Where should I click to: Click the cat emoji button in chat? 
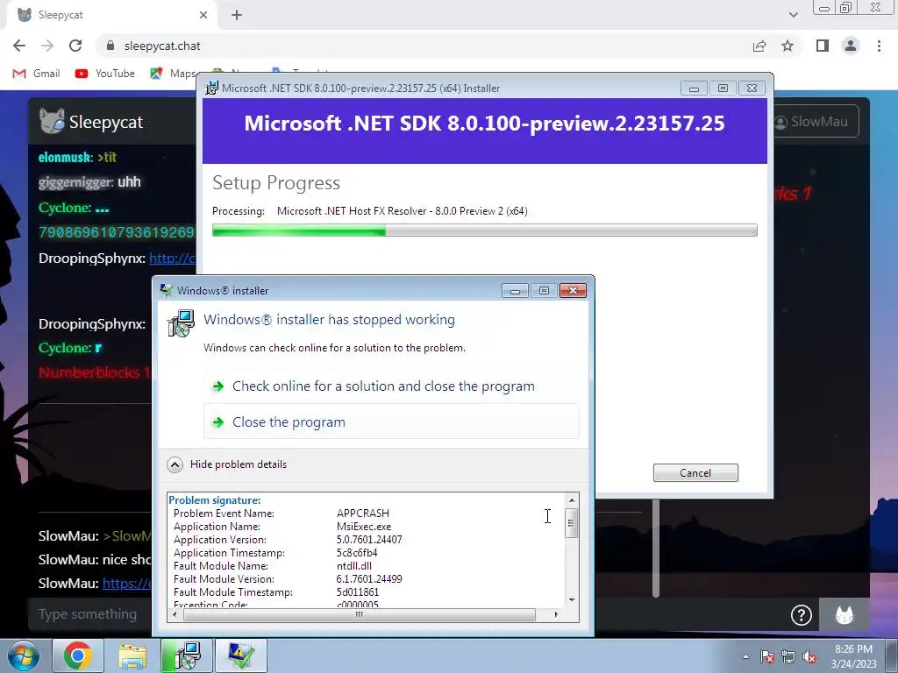[x=845, y=615]
